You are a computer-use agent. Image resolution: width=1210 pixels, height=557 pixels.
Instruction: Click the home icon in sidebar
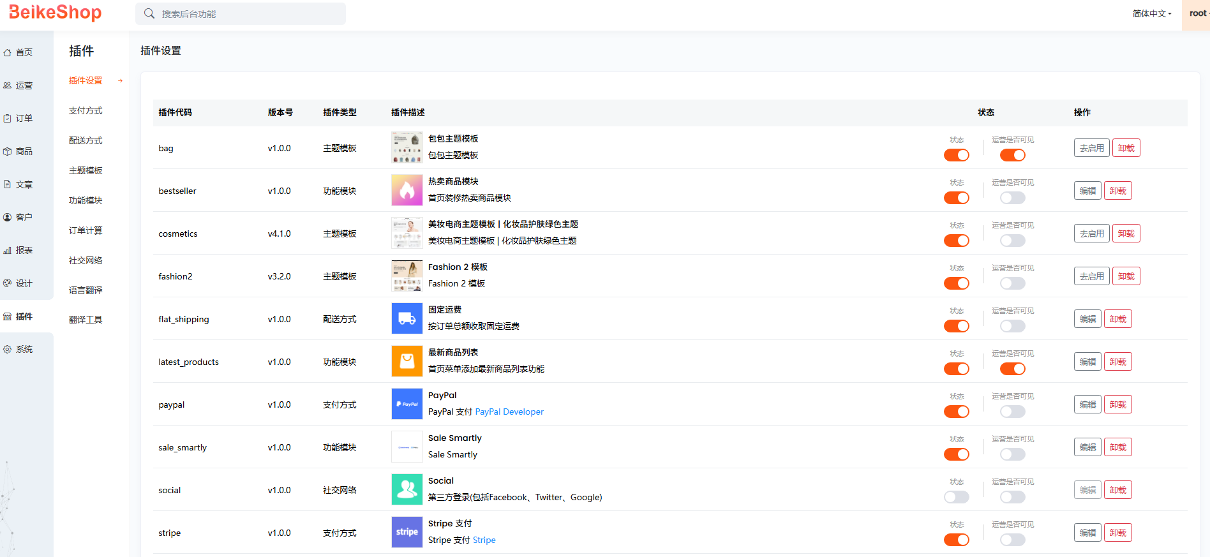(8, 52)
